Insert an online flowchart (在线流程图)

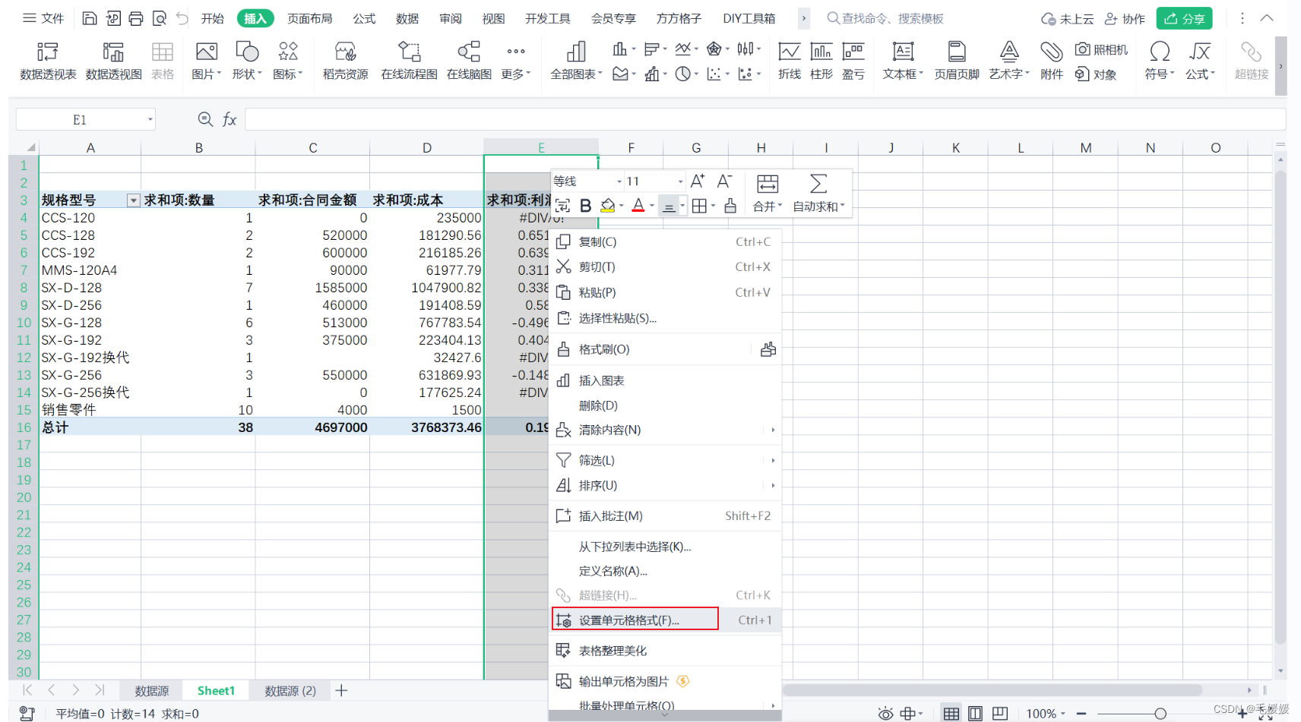[409, 61]
